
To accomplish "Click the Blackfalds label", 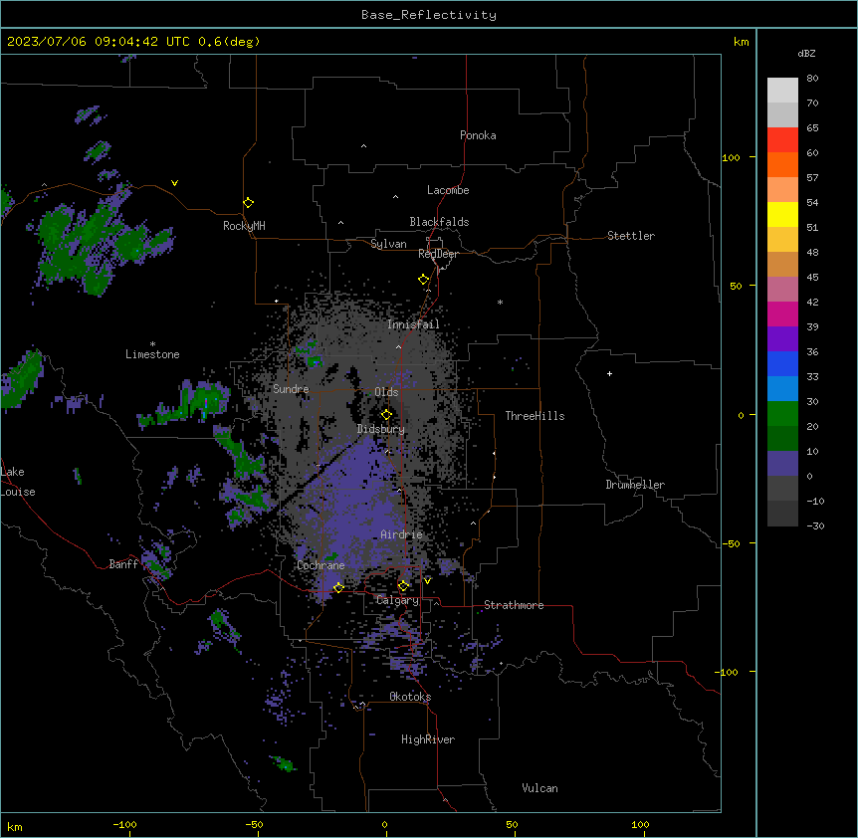I will pyautogui.click(x=439, y=222).
